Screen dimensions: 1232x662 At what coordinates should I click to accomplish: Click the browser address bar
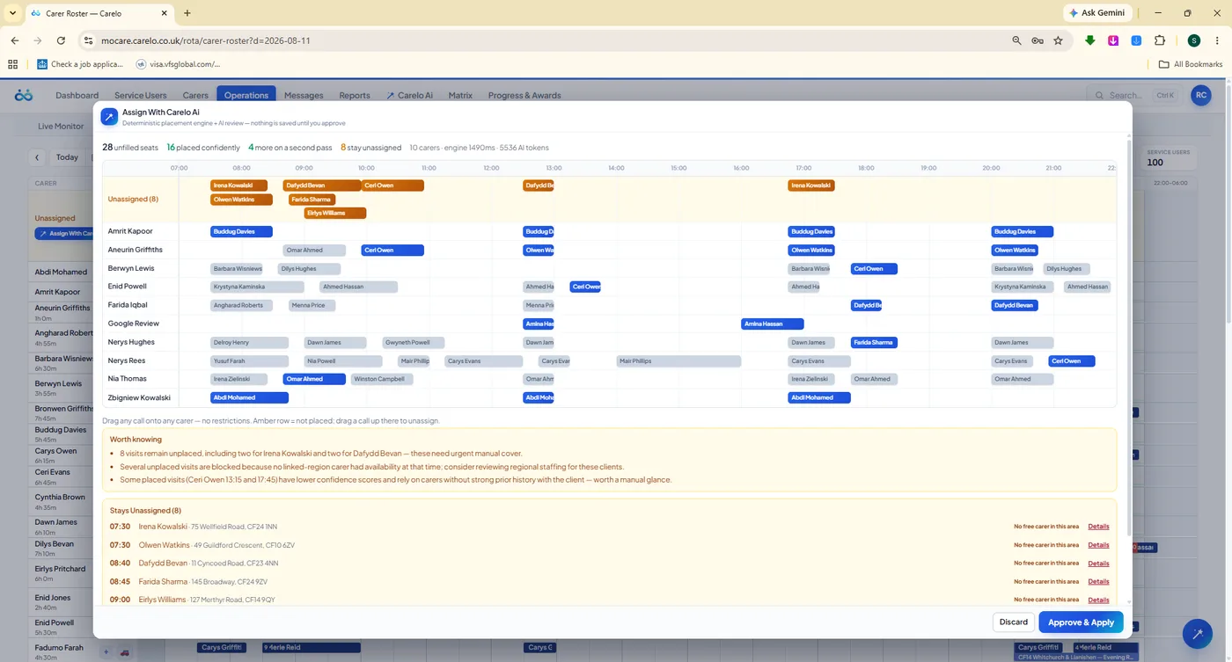point(546,40)
